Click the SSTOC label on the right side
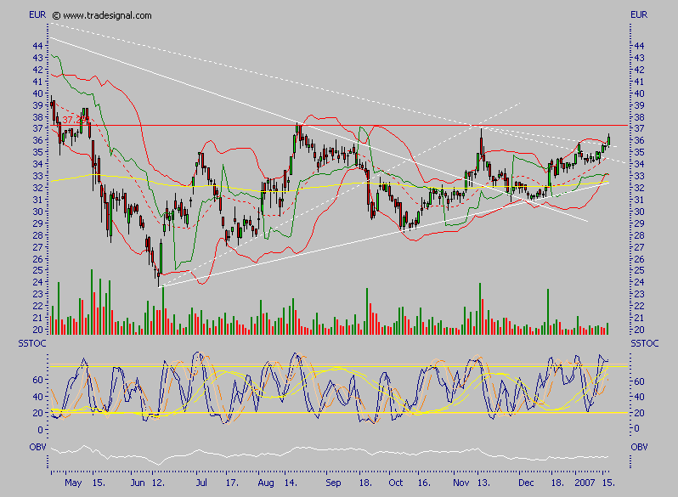 [645, 343]
